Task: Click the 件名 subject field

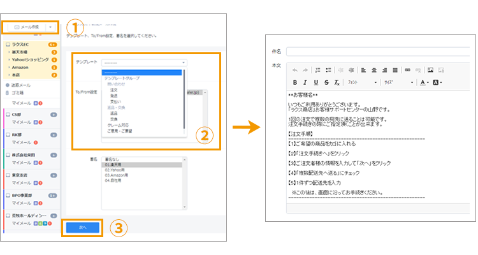Action: pos(378,52)
